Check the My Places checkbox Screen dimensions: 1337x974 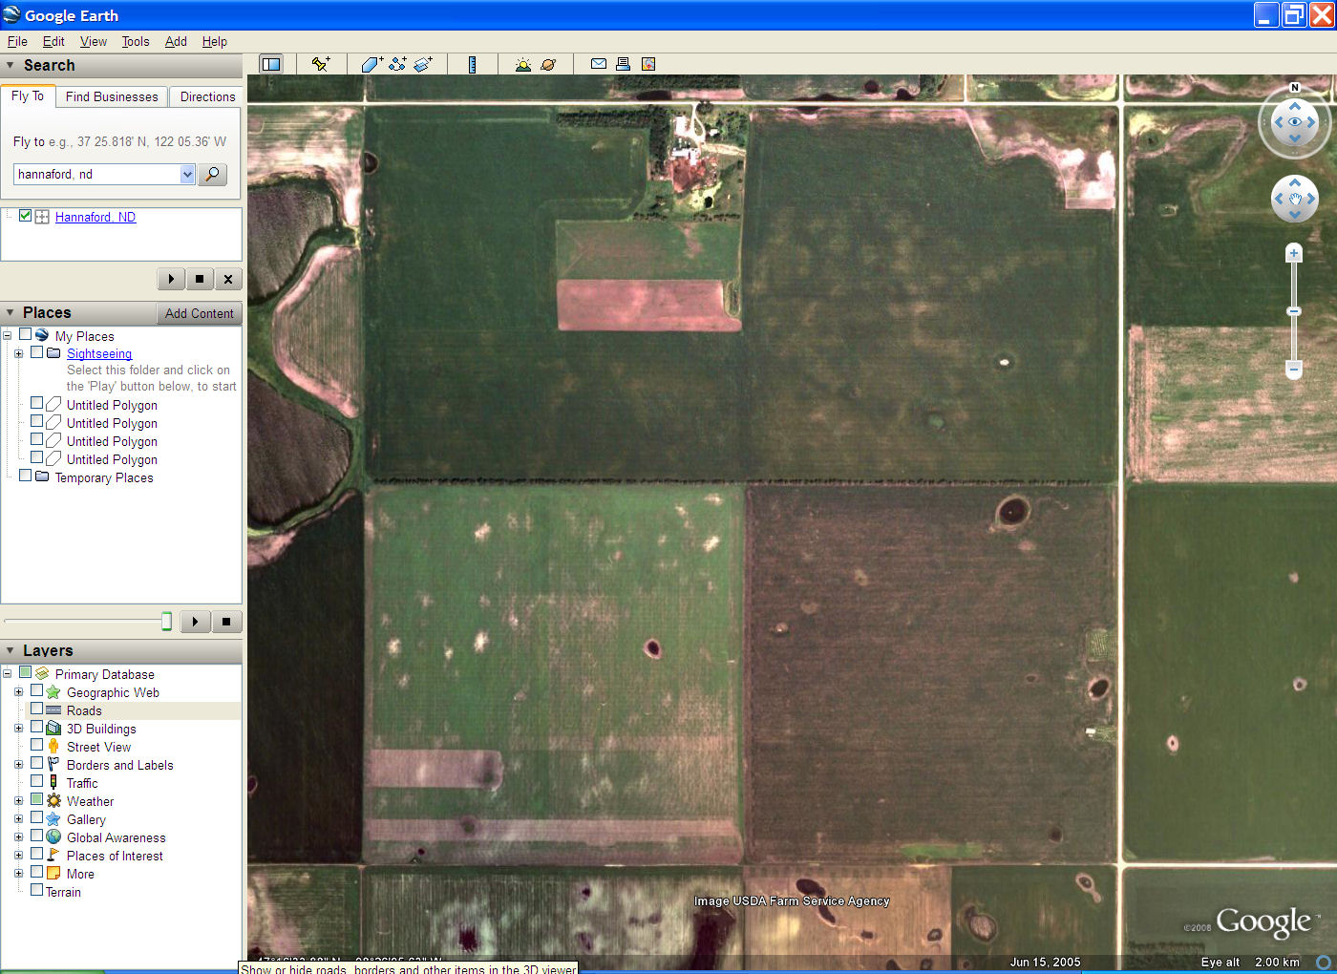pos(26,335)
